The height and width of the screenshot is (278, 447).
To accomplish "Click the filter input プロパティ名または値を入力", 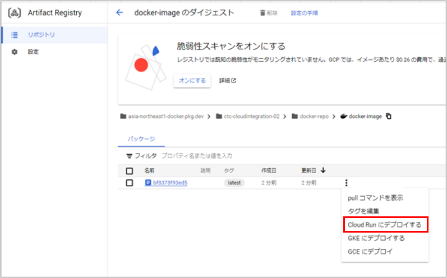I will coord(197,156).
